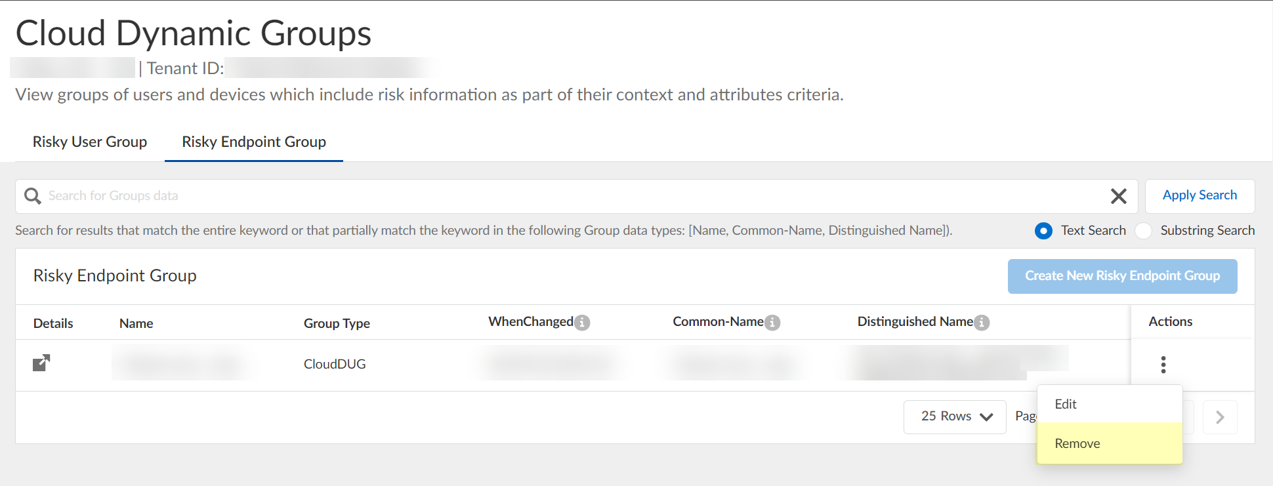Select the Risky Endpoint Group tab

pyautogui.click(x=254, y=142)
